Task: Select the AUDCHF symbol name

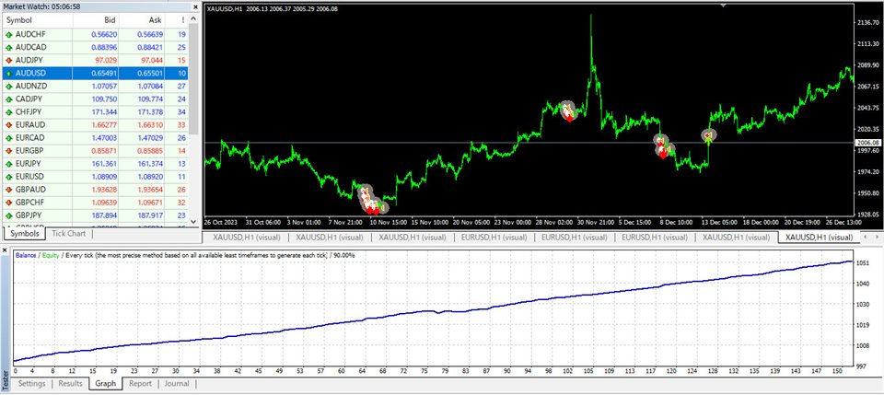Action: [30, 34]
